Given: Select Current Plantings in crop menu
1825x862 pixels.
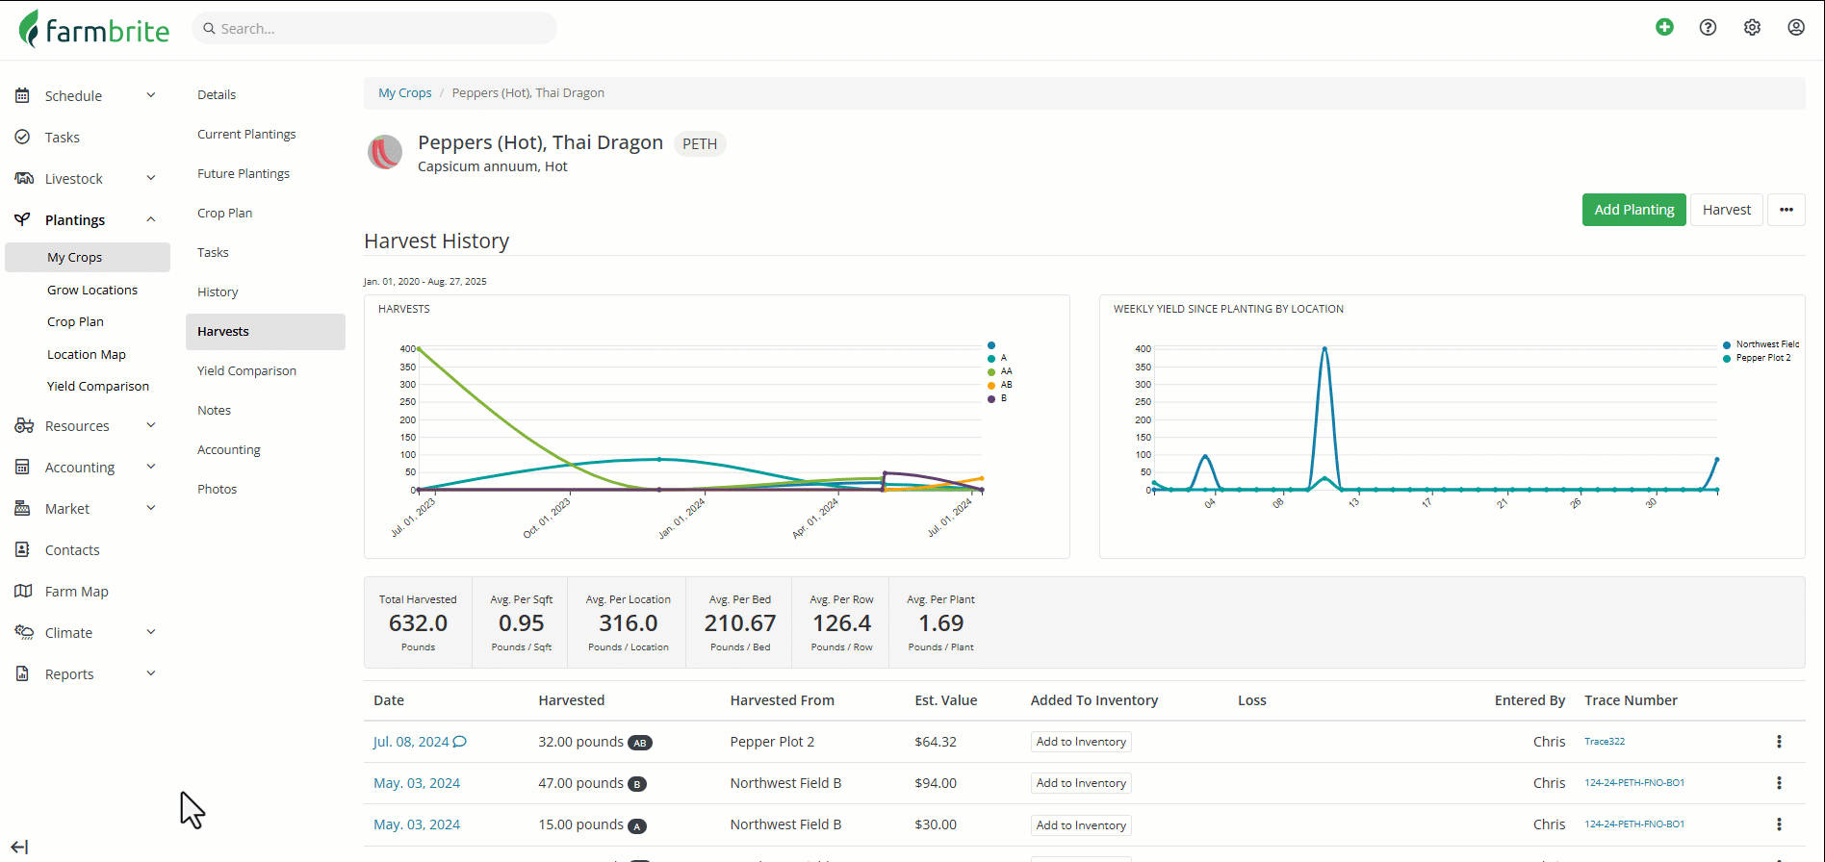Looking at the screenshot, I should click(246, 135).
